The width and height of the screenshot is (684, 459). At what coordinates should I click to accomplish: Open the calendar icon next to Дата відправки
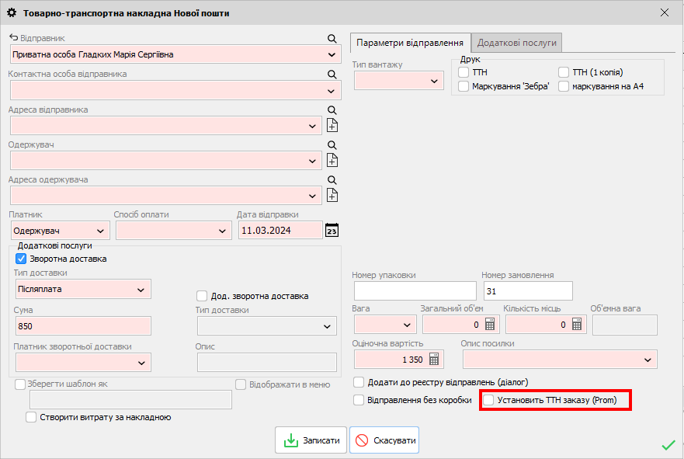pyautogui.click(x=332, y=231)
